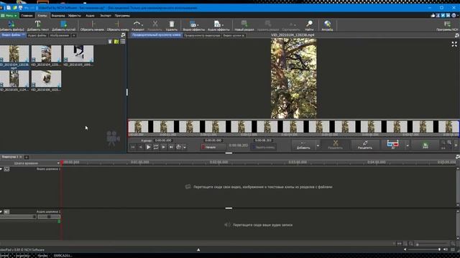Click New Section (Новый раздел) icon
This screenshot has height=258, width=460.
[244, 24]
